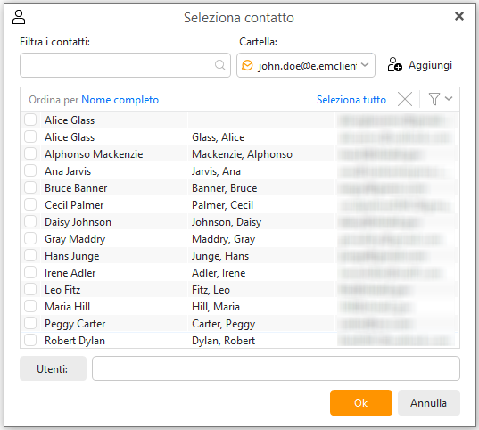Close the Seleziona contatto dialog
479x430 pixels.
459,16
